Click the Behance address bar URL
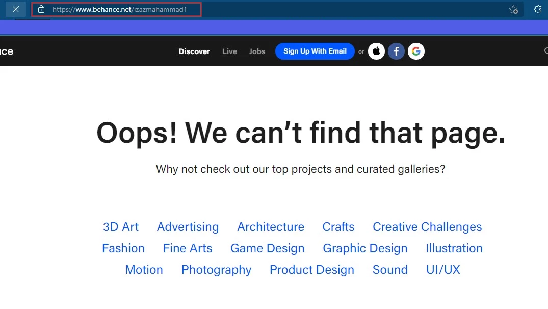548x309 pixels. tap(119, 10)
